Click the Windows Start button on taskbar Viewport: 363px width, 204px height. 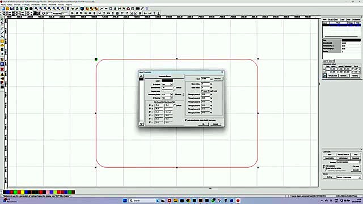point(125,201)
